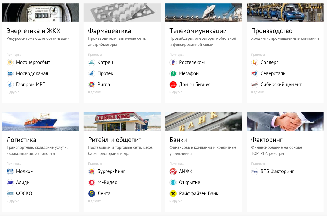
Task: Open the Ритейл и общепит heading
Action: [115, 140]
